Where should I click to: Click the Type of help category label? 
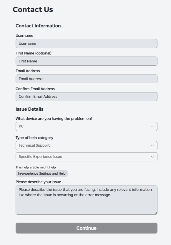[x=34, y=138]
